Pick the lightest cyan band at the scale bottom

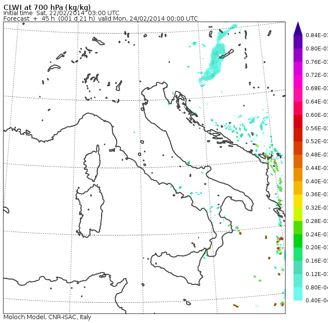click(298, 294)
